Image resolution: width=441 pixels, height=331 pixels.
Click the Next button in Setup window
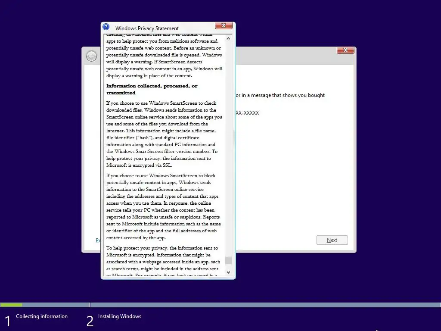(332, 240)
